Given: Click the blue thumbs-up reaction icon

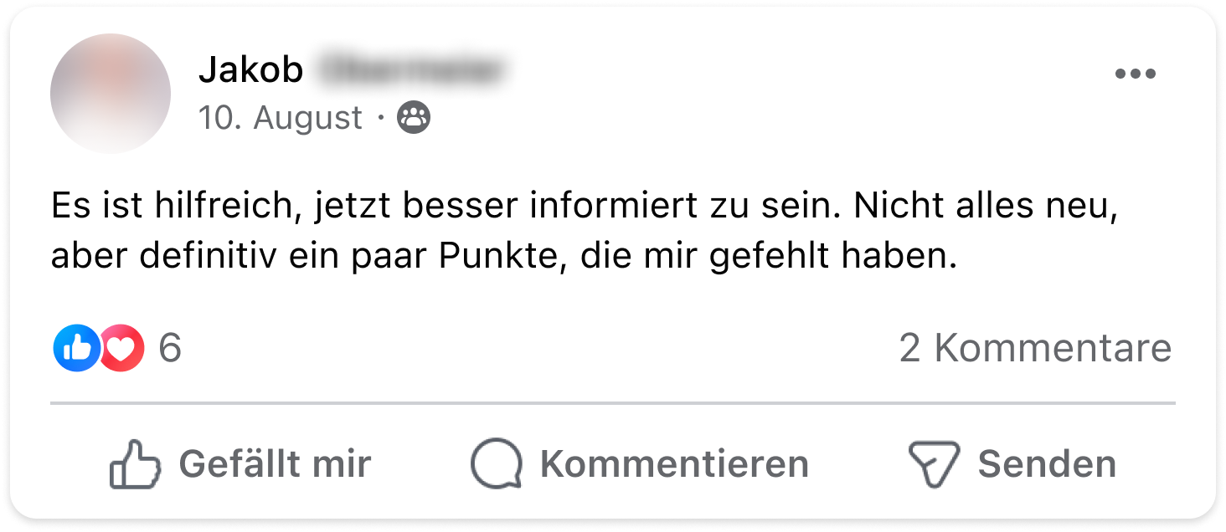Looking at the screenshot, I should pos(75,348).
